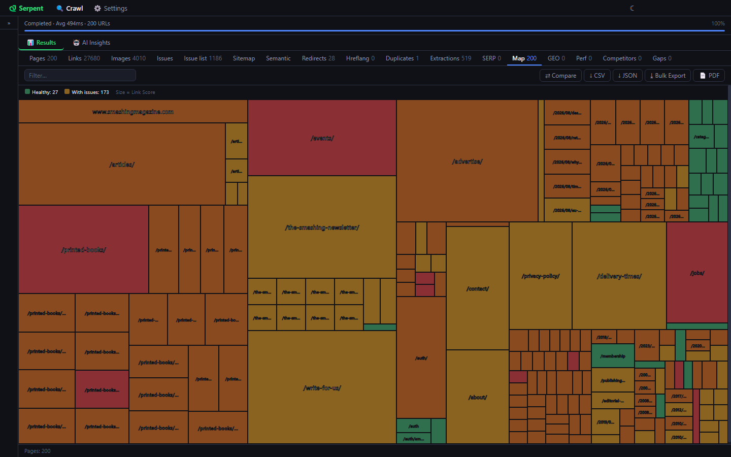Expand the sidebar with the chevron
This screenshot has width=731, height=457.
tap(9, 23)
